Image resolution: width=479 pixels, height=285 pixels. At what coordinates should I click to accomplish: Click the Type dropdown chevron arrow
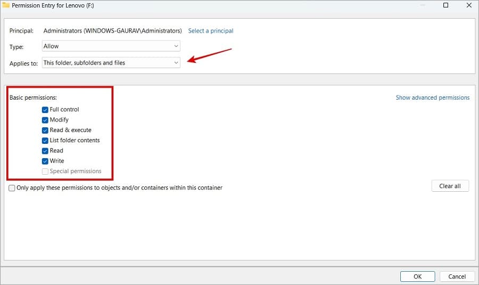tap(176, 46)
